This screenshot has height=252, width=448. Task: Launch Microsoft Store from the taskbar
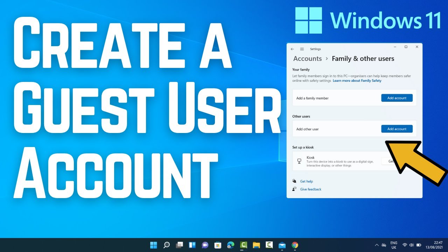218,245
